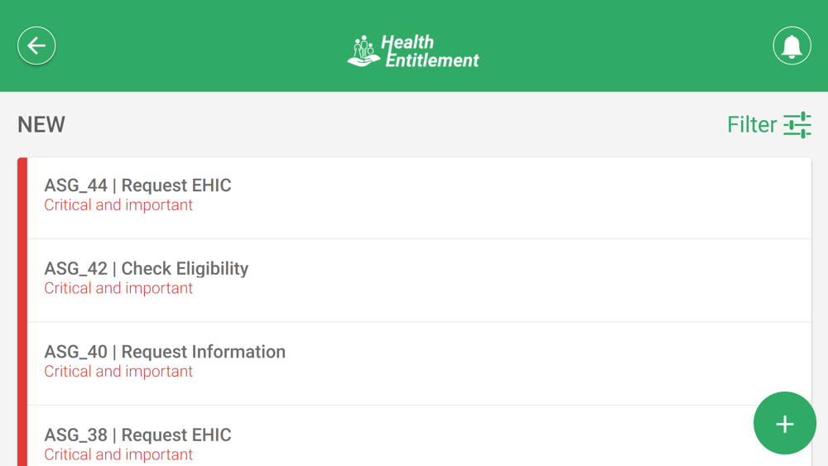Click 'Critical and important' under ASG_42
The image size is (828, 466).
tap(118, 289)
